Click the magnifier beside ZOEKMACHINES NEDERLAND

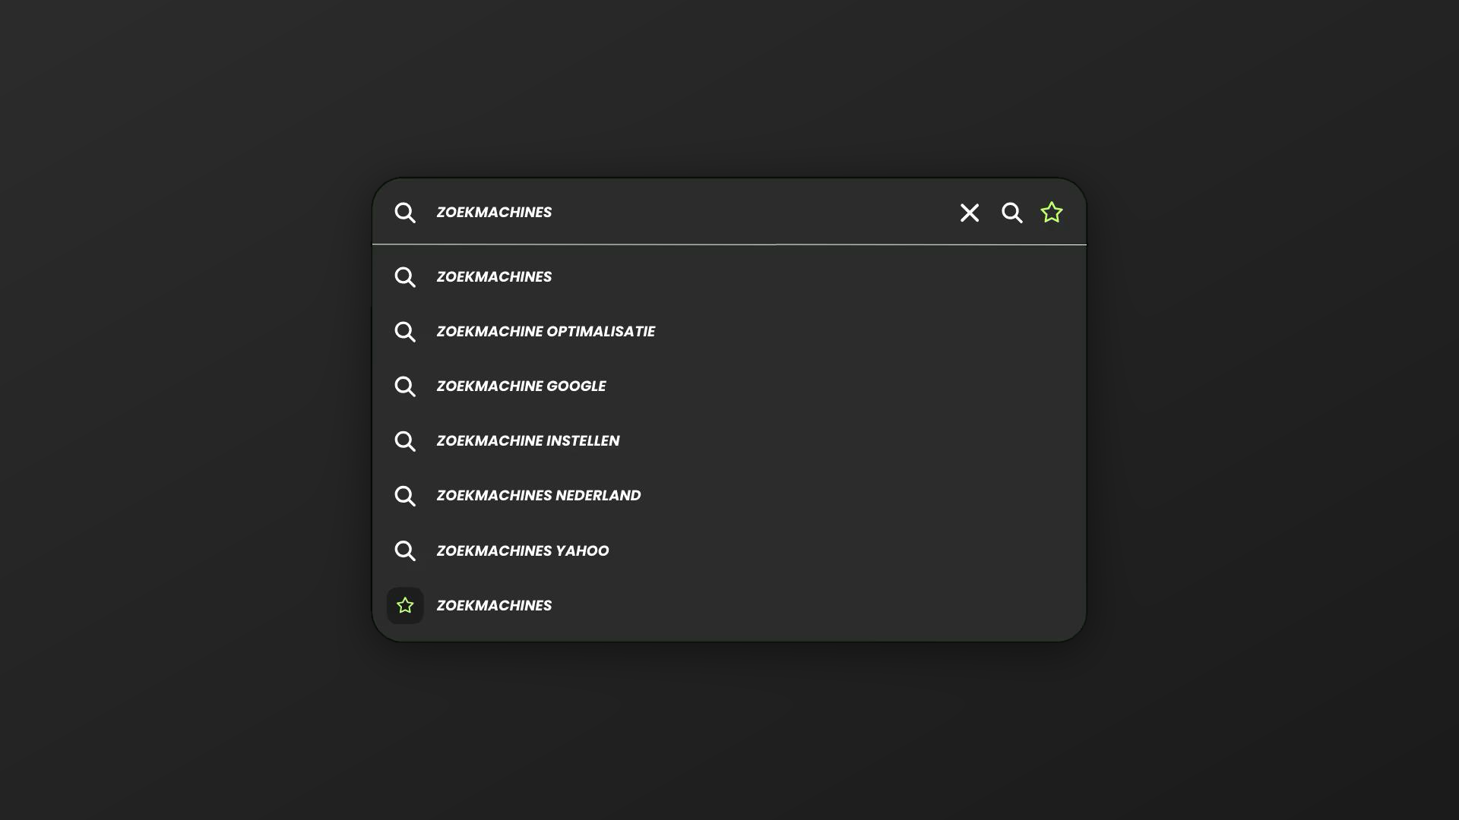(405, 496)
